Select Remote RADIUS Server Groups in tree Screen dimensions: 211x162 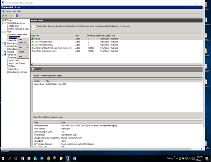[19, 29]
